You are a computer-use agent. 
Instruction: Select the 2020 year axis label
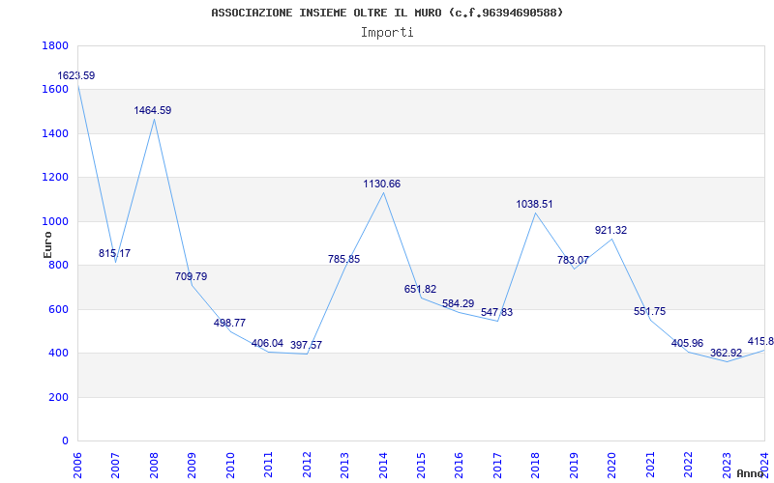(x=612, y=464)
